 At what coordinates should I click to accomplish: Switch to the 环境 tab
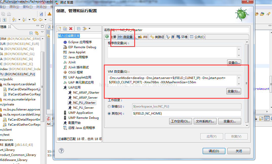pyautogui.click(x=182, y=37)
